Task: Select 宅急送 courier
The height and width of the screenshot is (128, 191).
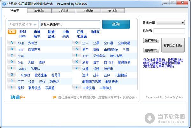Action: coord(81,36)
